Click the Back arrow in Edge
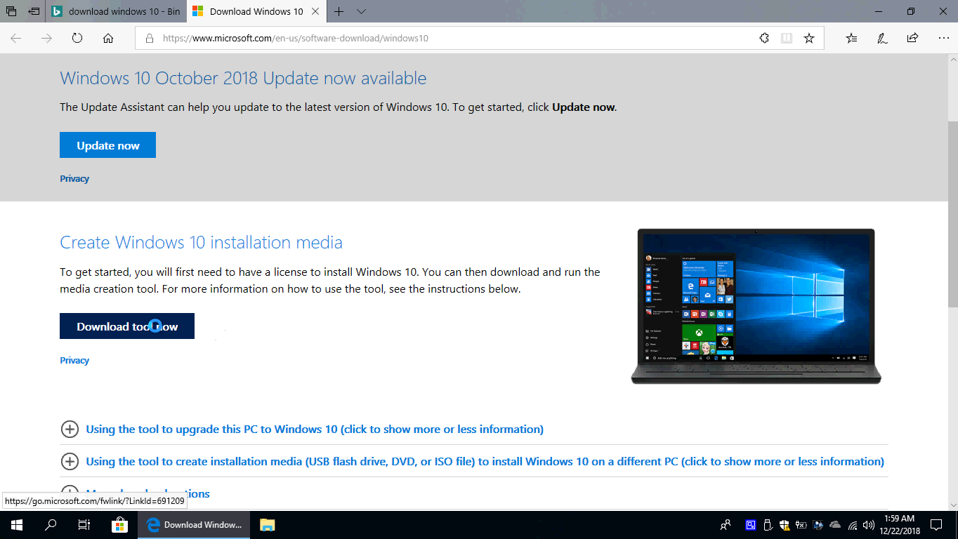The height and width of the screenshot is (539, 958). click(x=15, y=39)
